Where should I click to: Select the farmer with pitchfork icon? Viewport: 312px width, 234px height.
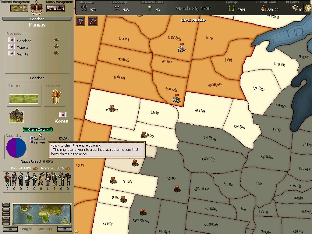tap(54, 179)
